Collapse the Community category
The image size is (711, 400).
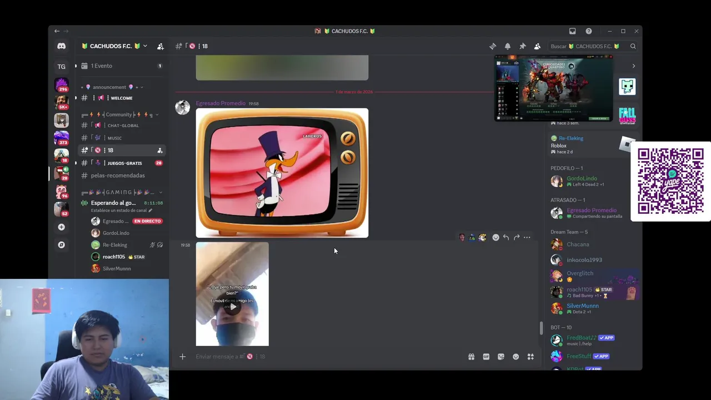(x=119, y=114)
